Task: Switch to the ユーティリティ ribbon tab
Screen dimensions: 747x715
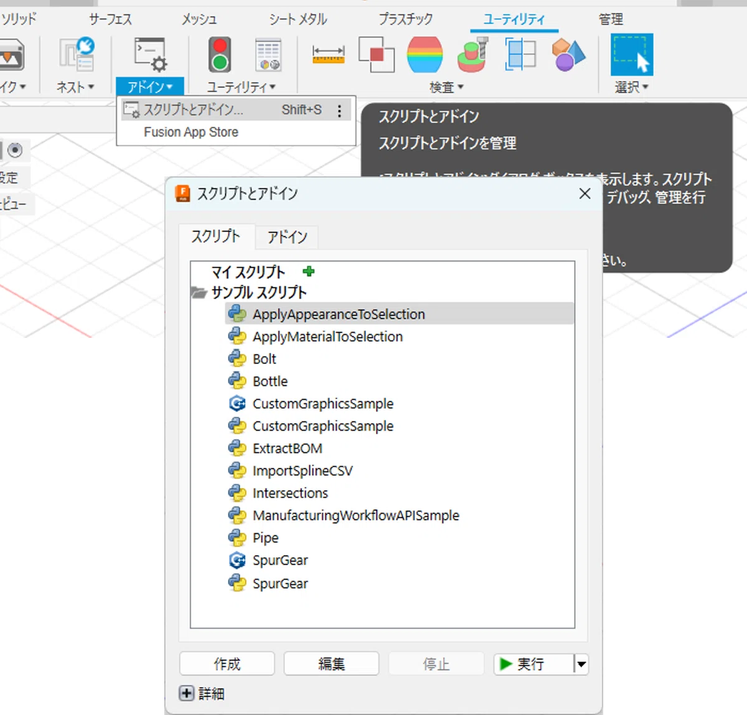Action: 514,19
